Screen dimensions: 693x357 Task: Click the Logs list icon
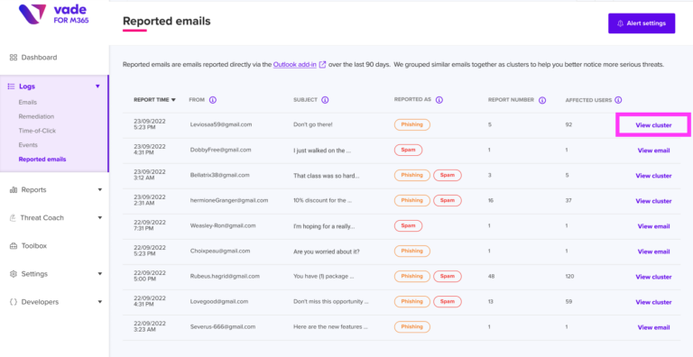point(12,87)
